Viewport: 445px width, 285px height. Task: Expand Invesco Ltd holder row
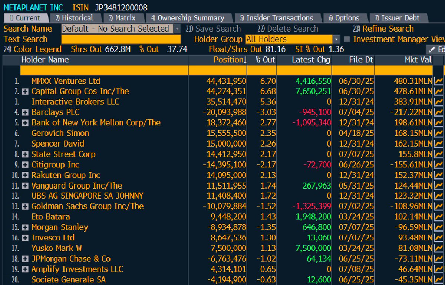[x=25, y=238]
